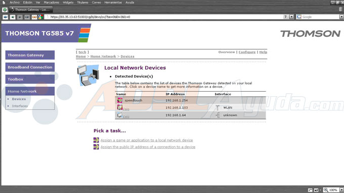Click arrow icon beside assign public IP task

96,147
